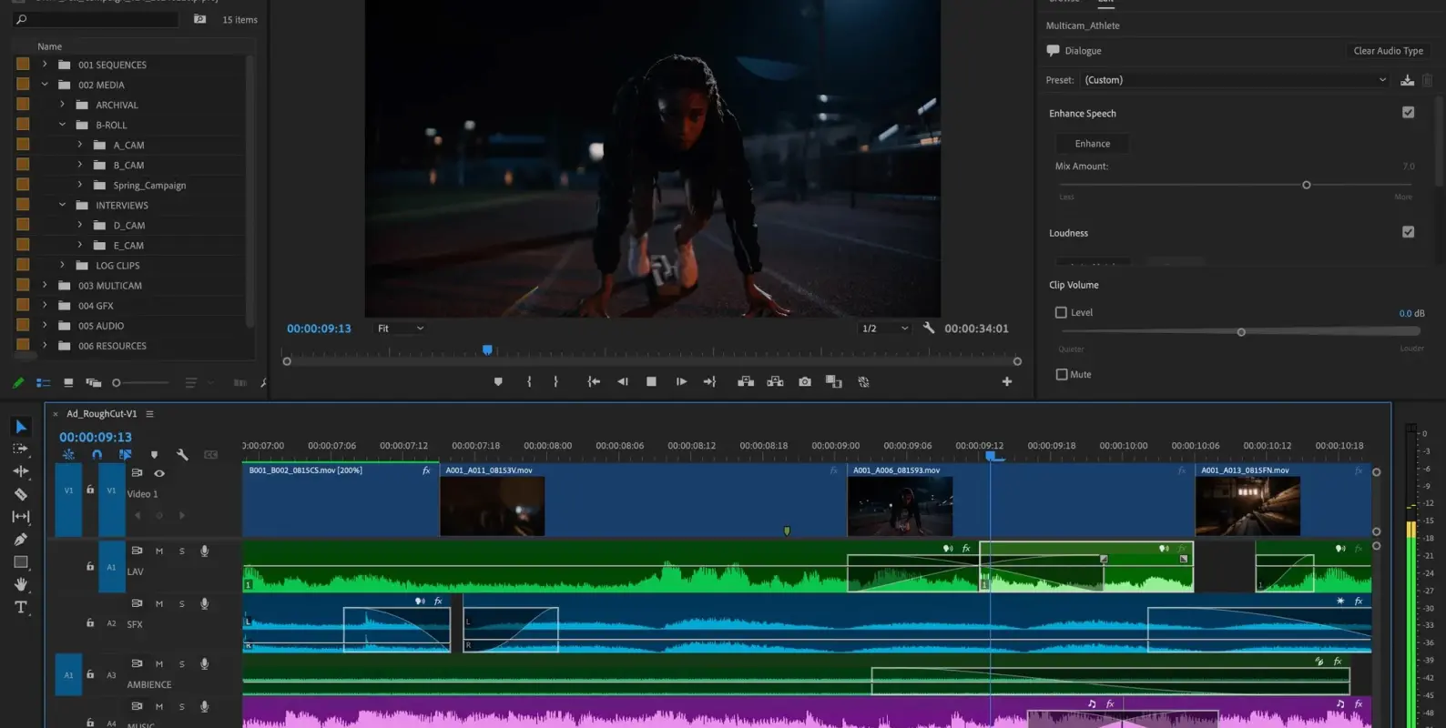Go to In point
The height and width of the screenshot is (728, 1446).
(594, 382)
